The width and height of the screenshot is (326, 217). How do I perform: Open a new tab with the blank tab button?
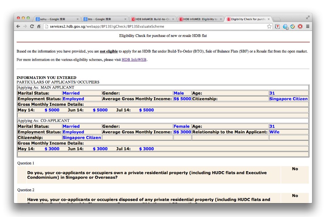click(277, 19)
